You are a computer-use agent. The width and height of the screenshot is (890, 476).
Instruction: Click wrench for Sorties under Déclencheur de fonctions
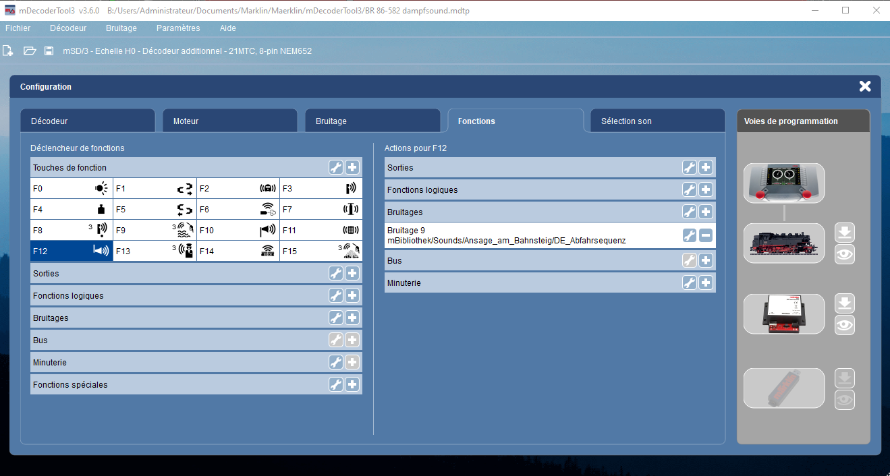336,273
